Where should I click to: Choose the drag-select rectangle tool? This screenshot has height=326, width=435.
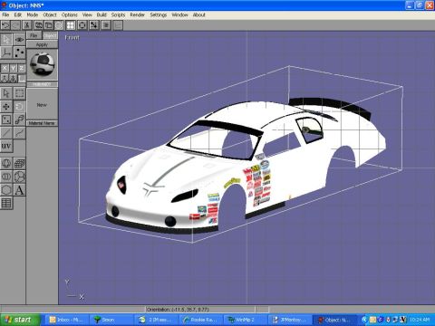(x=19, y=93)
